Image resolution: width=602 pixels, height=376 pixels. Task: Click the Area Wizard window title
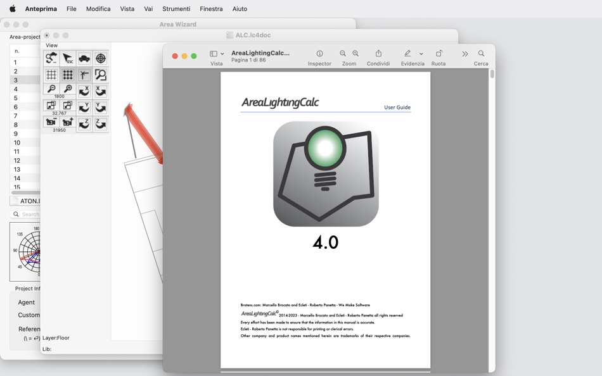click(178, 24)
